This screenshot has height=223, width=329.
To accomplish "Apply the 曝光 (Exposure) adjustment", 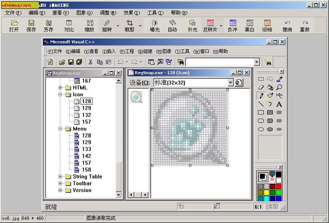I will (155, 26).
